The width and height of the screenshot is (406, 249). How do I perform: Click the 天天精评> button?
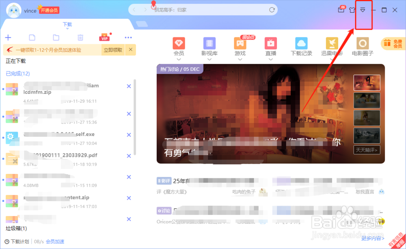(367, 150)
